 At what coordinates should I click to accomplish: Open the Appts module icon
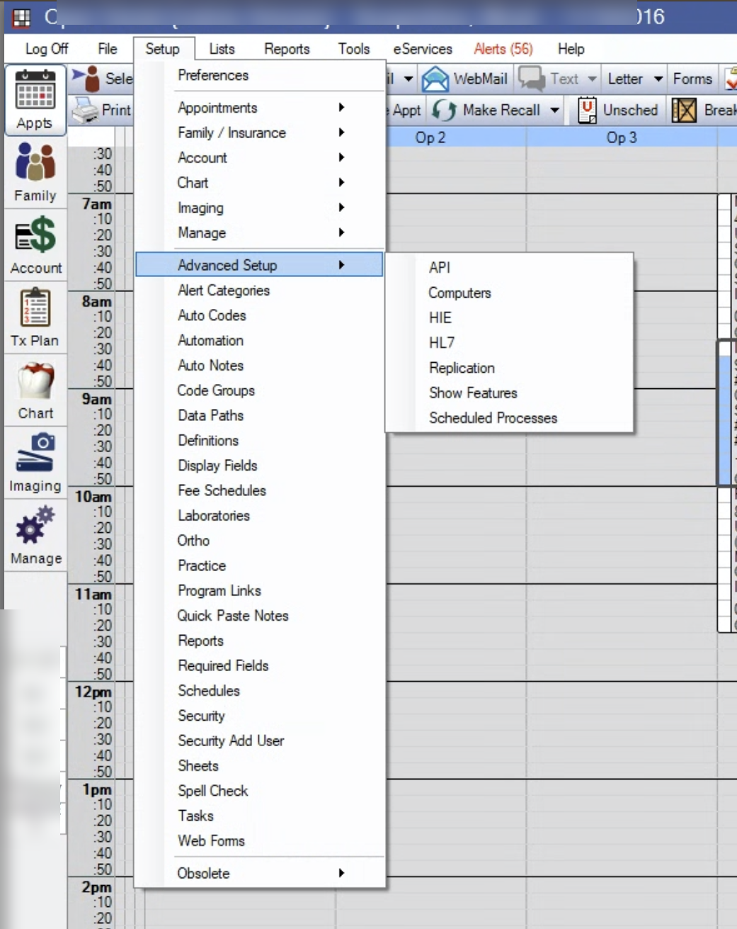click(35, 91)
